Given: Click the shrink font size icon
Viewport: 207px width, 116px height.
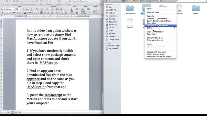Looking at the screenshot, I should (x=27, y=9).
